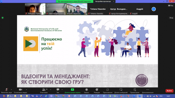Open the Windows Start button in the taskbar
Image resolution: width=175 pixels, height=98 pixels.
(4, 96)
